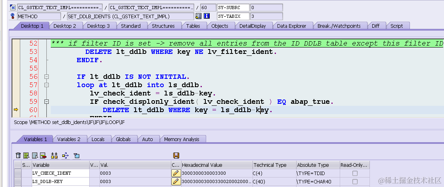Click code line 'DELETE lt_ddlb WHERE key NE lv_filter_ident'
The height and width of the screenshot is (187, 444).
tap(181, 52)
